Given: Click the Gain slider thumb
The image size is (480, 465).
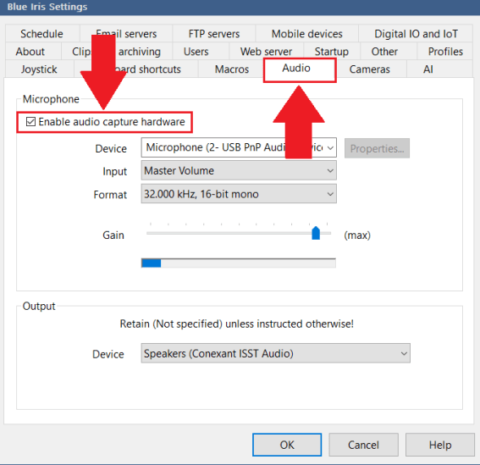Looking at the screenshot, I should click(x=316, y=234).
